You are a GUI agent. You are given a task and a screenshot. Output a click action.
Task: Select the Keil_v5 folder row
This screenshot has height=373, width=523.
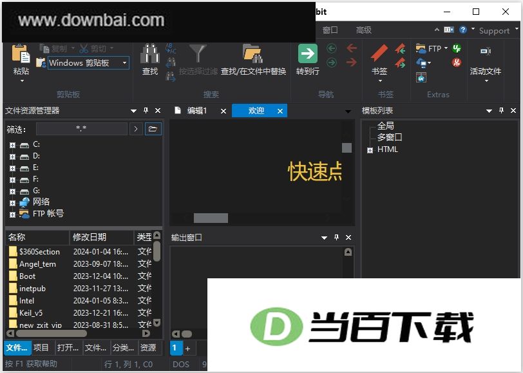[x=79, y=313]
